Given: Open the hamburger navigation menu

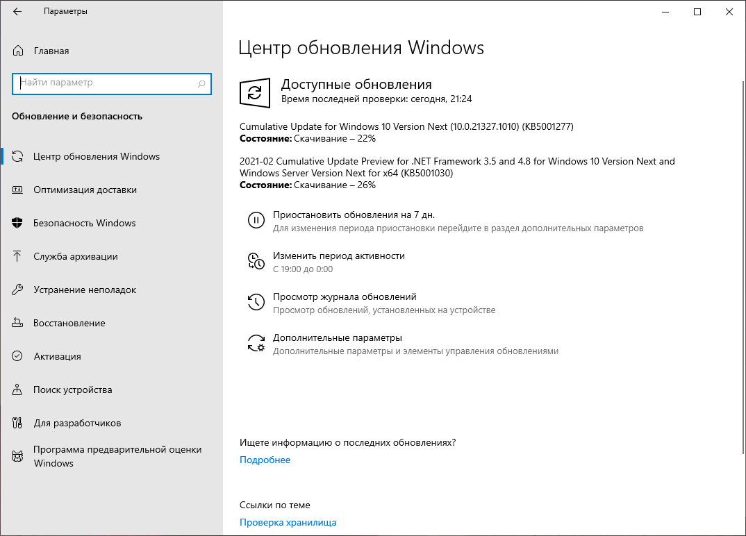Looking at the screenshot, I should [x=17, y=11].
